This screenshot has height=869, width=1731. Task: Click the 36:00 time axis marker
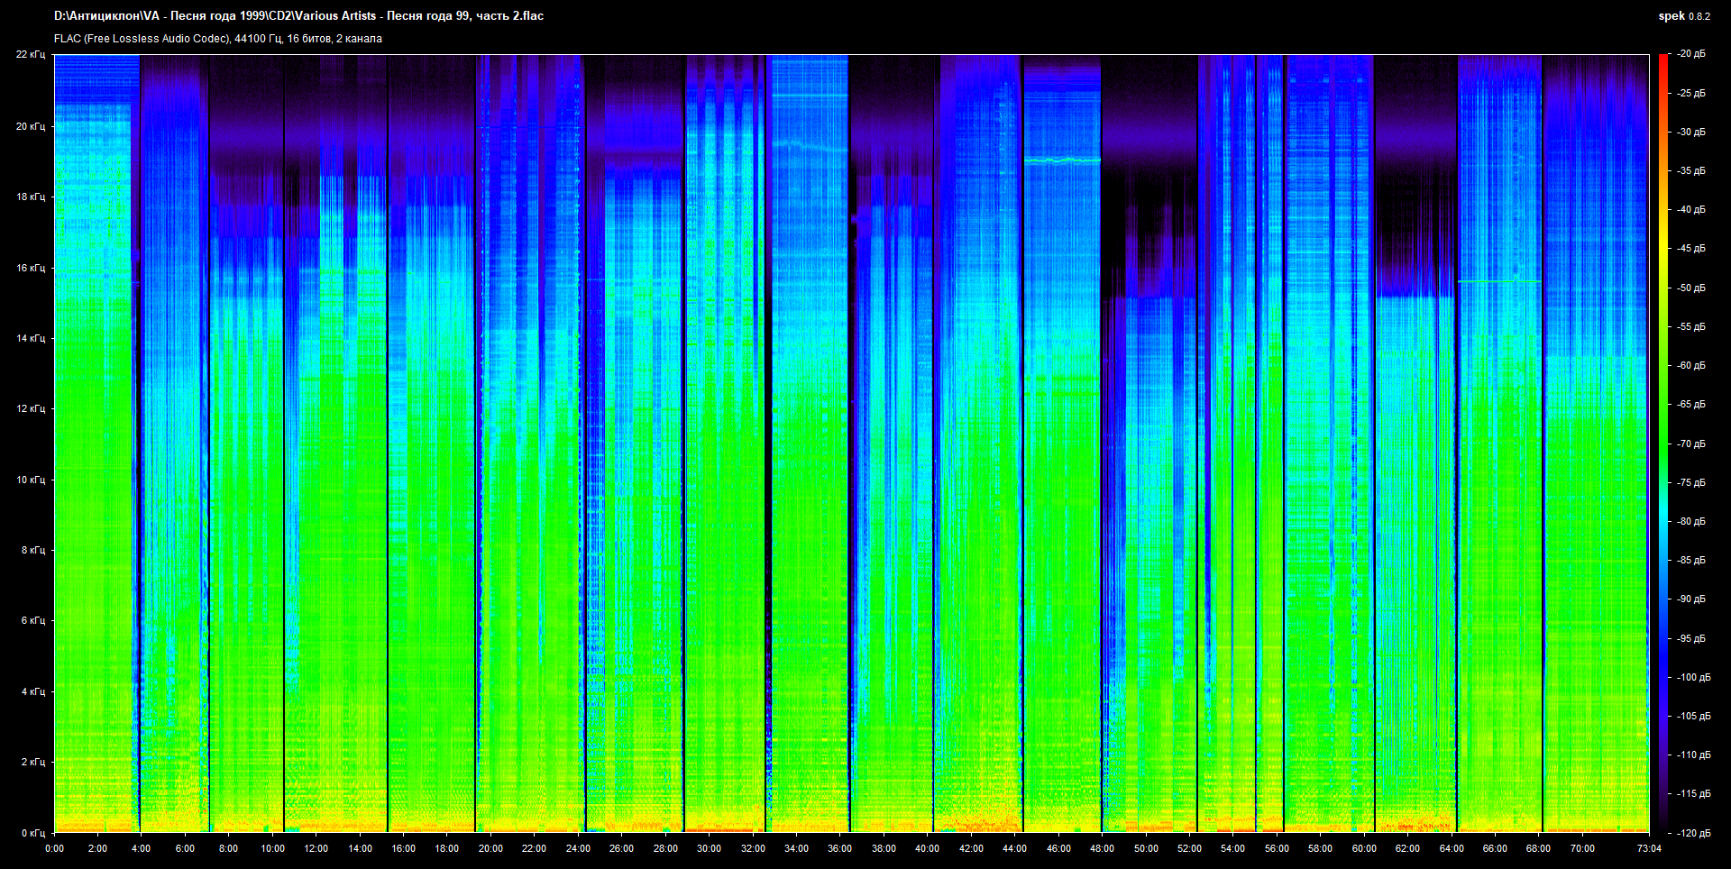pyautogui.click(x=839, y=848)
